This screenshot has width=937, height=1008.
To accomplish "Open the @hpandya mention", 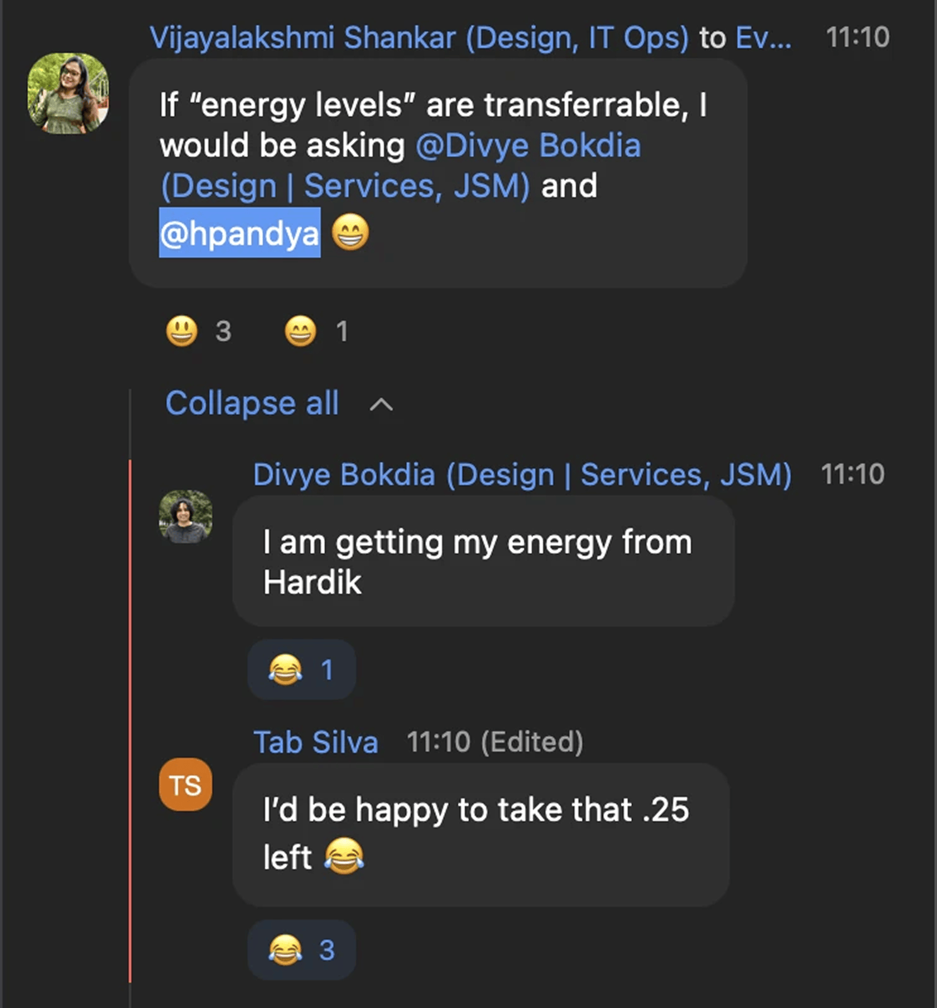I will click(239, 233).
